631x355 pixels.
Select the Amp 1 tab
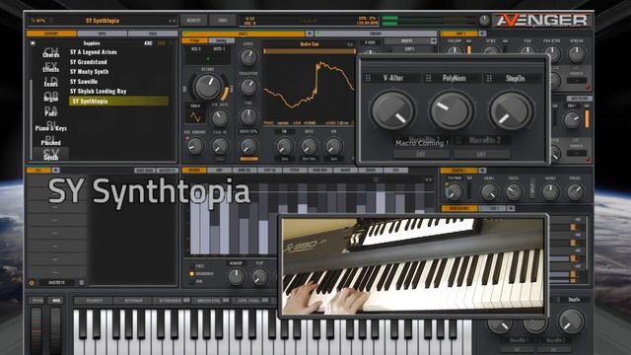pyautogui.click(x=459, y=34)
